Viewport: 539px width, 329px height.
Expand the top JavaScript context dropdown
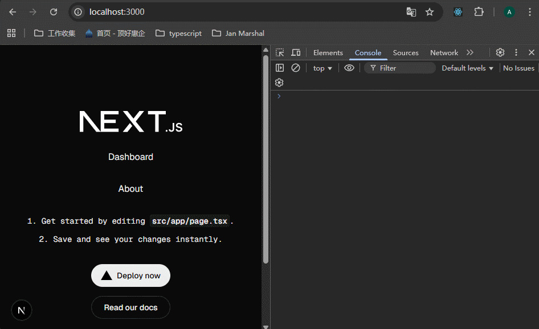[x=322, y=68]
